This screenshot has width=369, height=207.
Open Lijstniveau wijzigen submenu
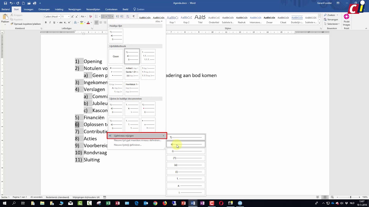[137, 136]
